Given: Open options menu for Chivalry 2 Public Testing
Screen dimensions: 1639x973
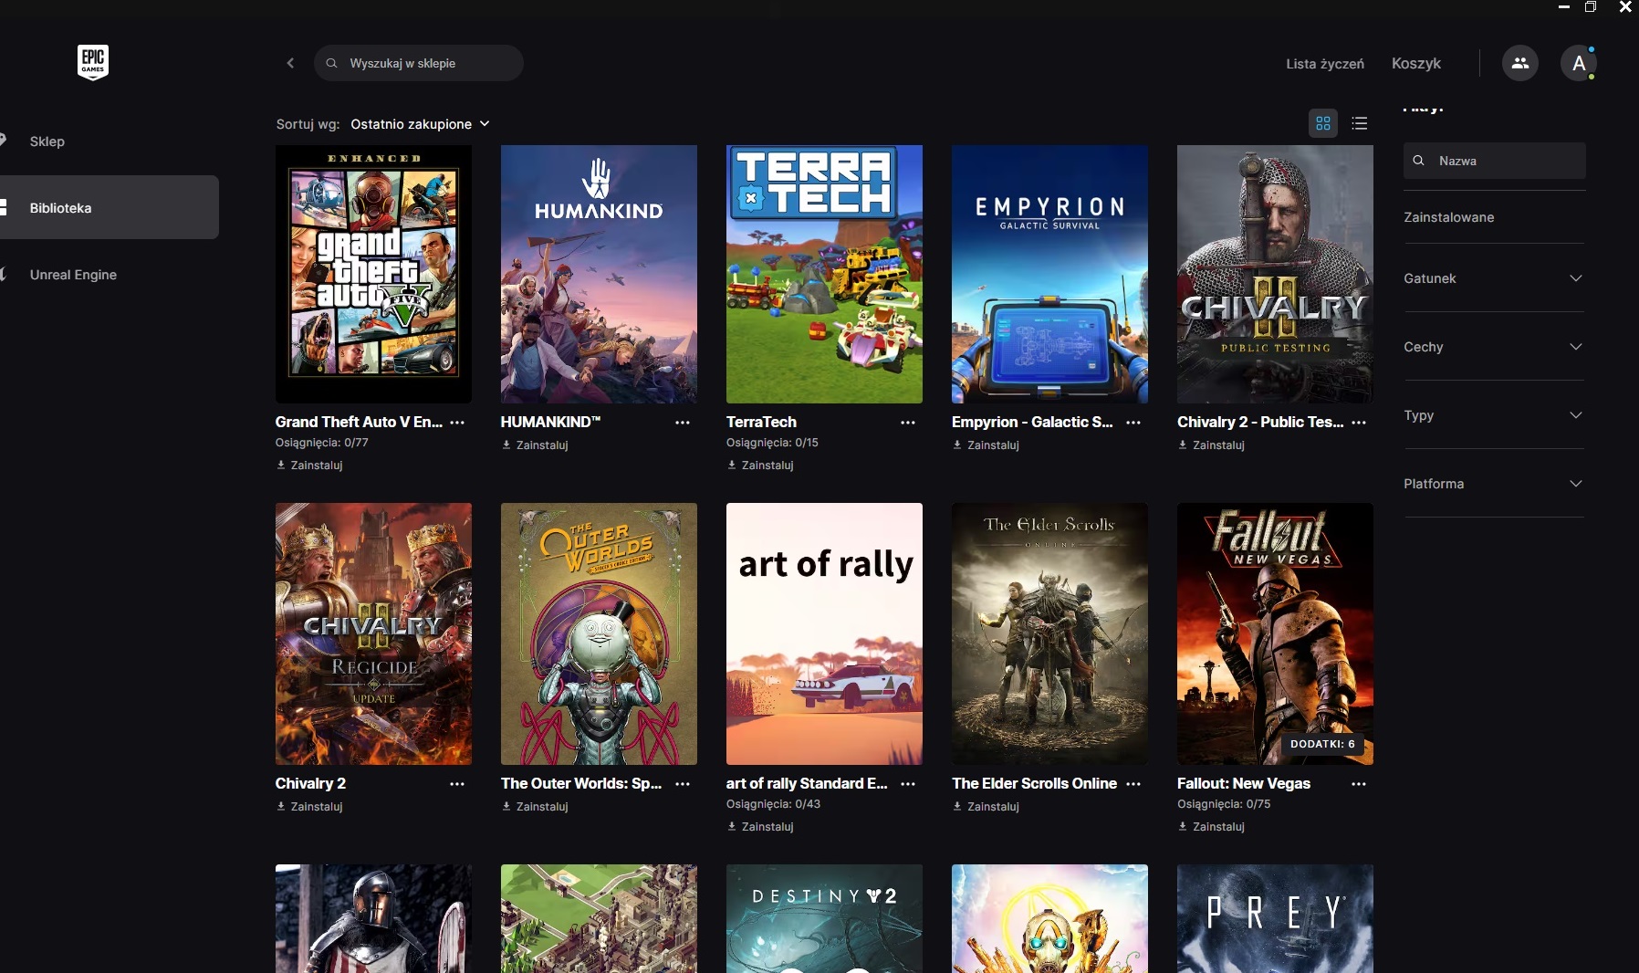Looking at the screenshot, I should click(1359, 423).
